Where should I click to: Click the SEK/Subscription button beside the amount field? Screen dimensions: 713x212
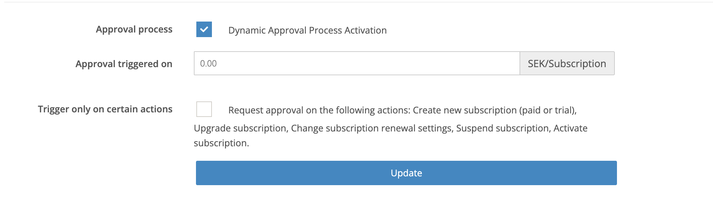coord(566,63)
